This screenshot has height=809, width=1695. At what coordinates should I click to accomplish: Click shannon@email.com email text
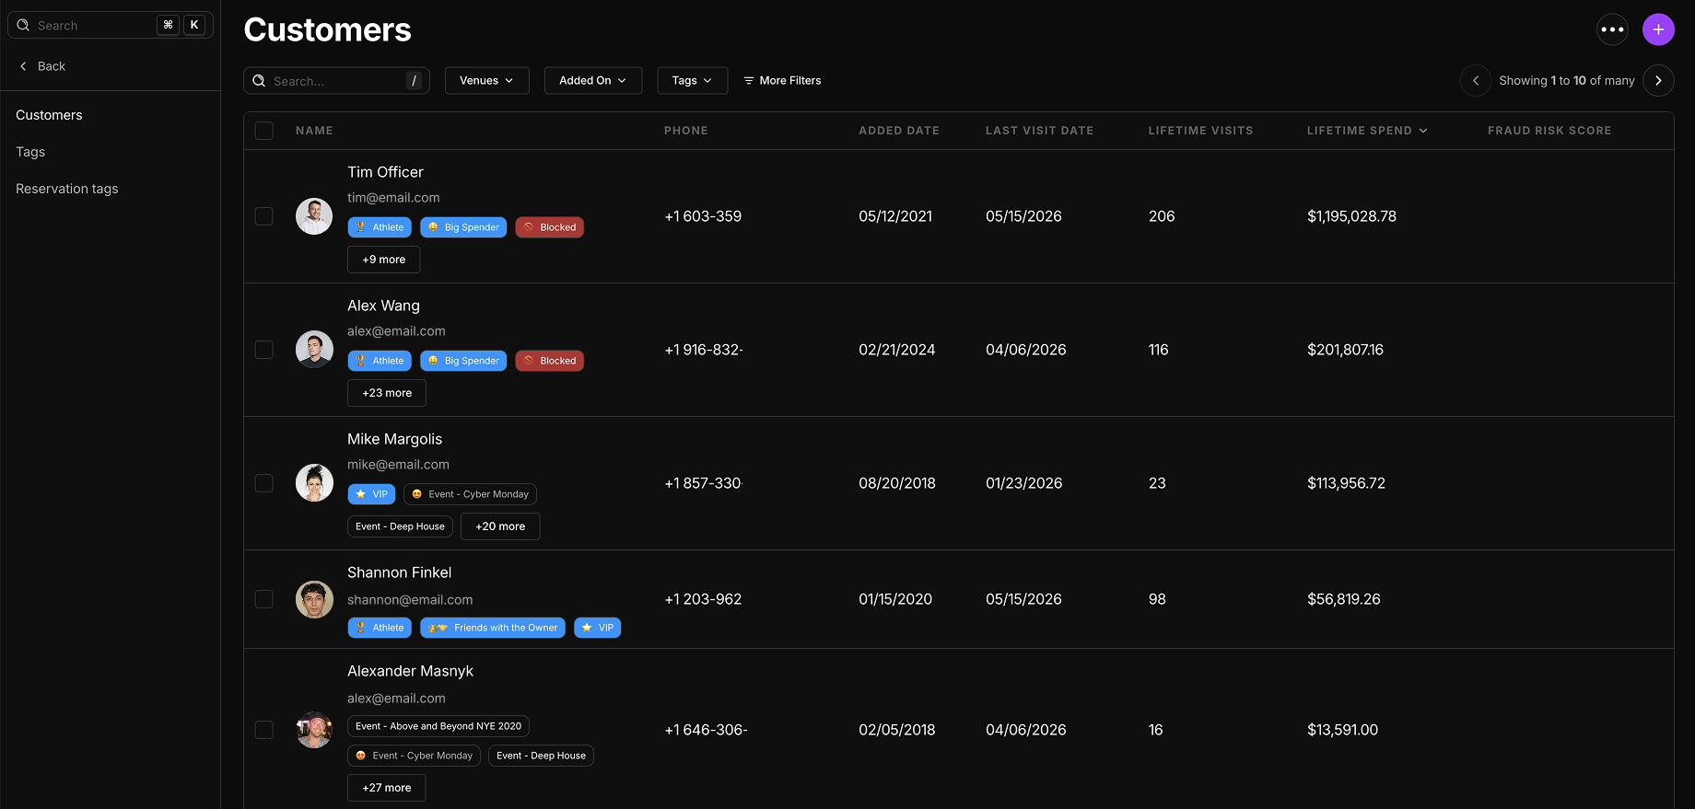(x=410, y=600)
